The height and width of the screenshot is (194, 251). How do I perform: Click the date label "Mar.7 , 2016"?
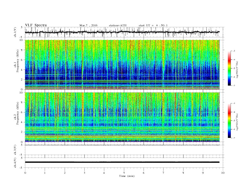[88, 25]
